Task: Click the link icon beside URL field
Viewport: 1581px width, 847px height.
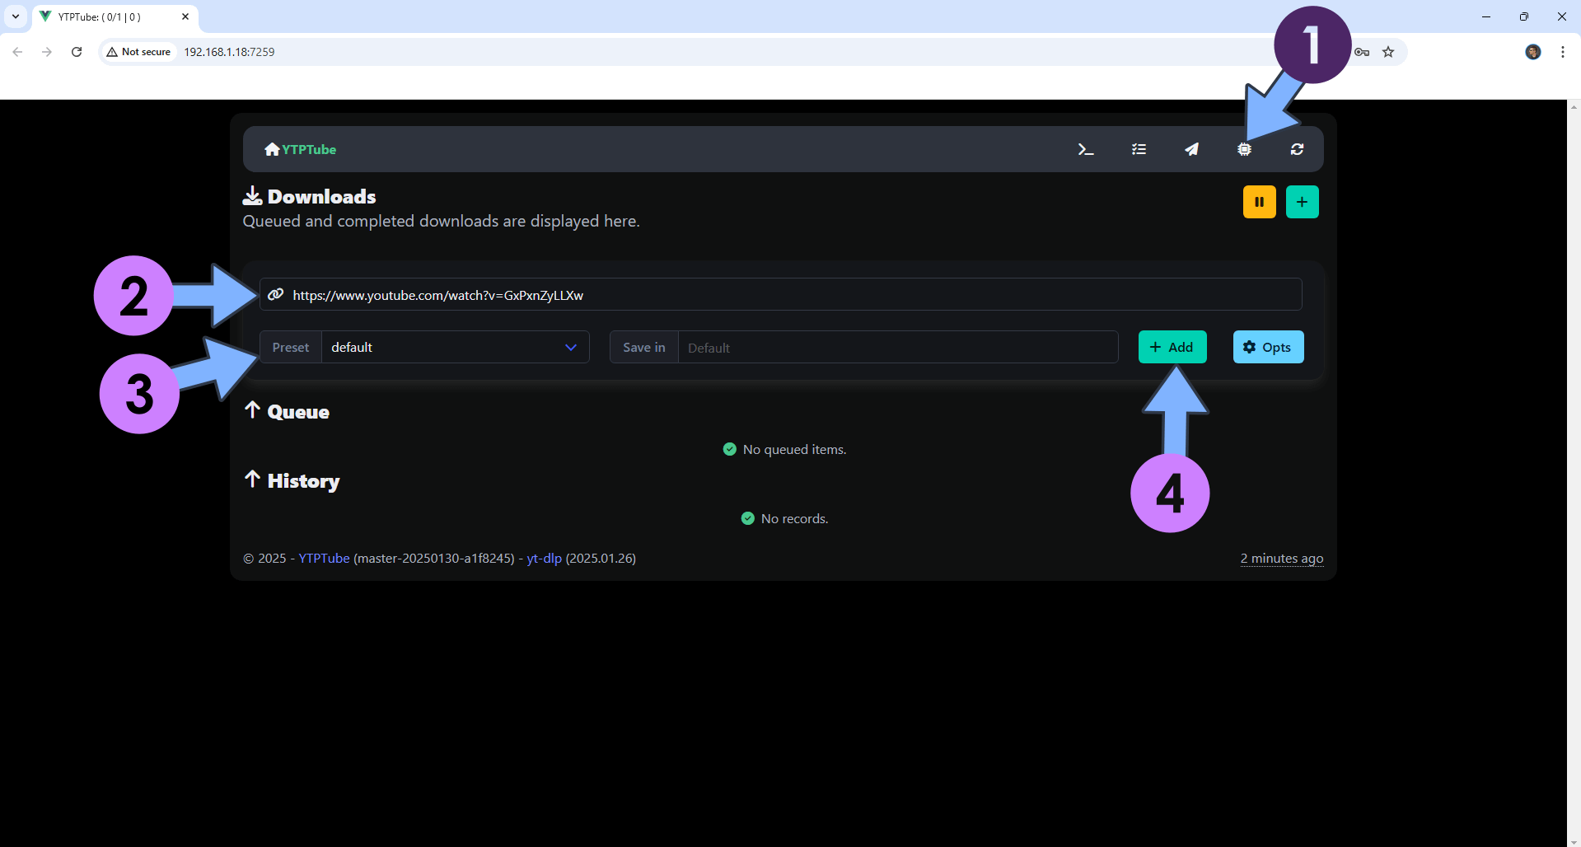Action: pos(276,294)
